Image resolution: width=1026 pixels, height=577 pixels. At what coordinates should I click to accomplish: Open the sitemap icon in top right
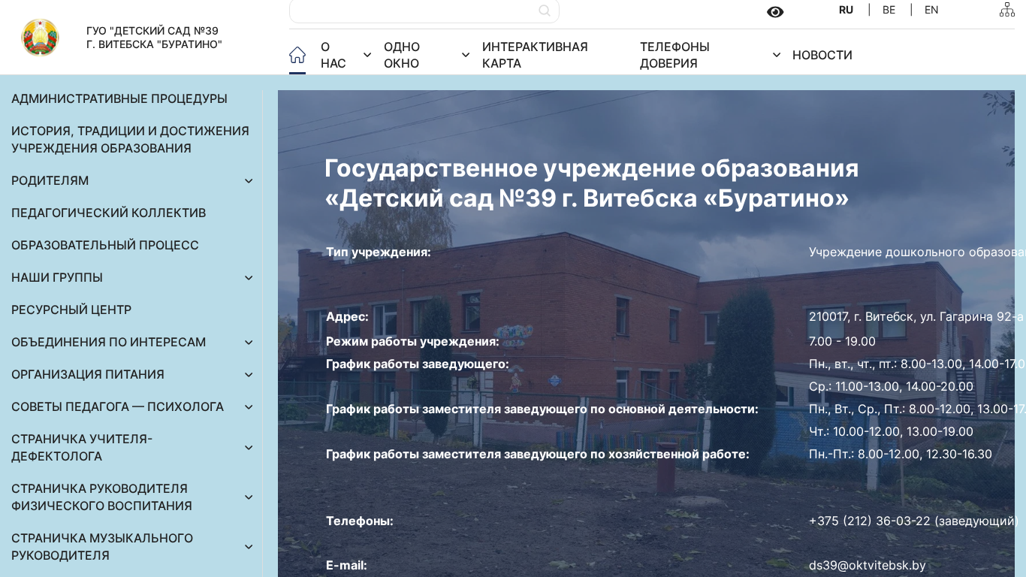1006,10
